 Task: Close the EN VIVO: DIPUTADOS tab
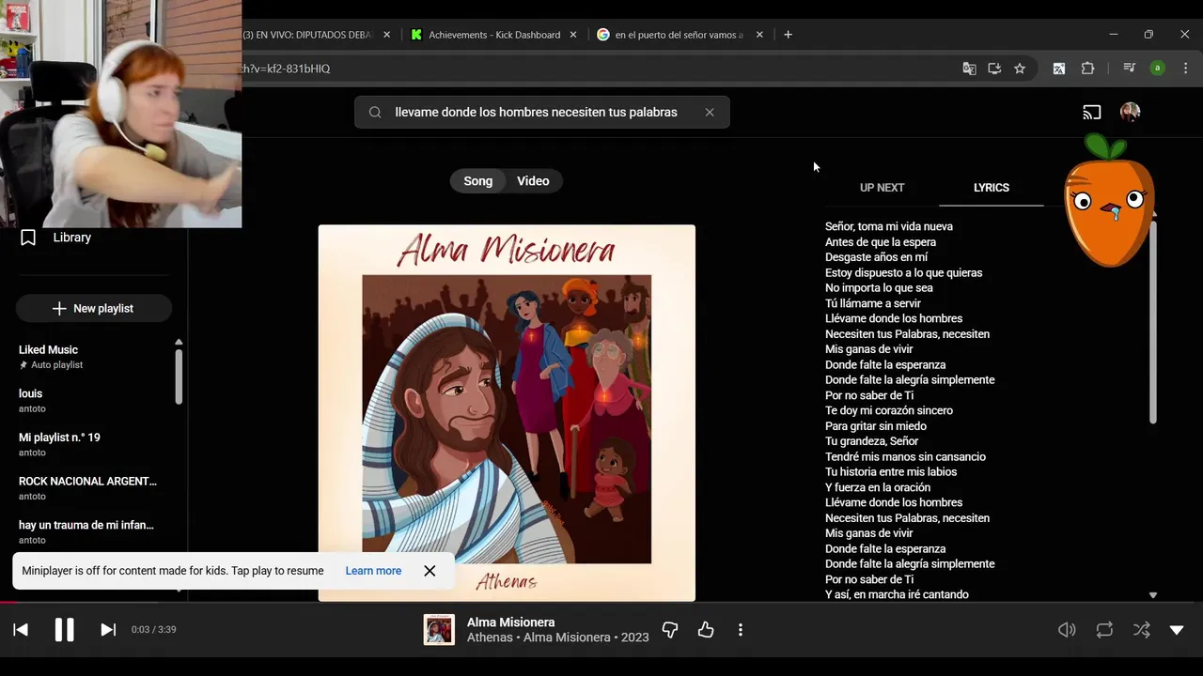coord(386,35)
